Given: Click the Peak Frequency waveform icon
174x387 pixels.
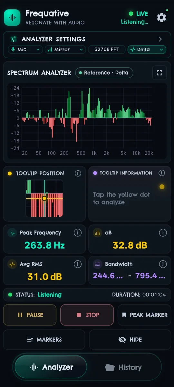Looking at the screenshot, I should click(12, 233).
